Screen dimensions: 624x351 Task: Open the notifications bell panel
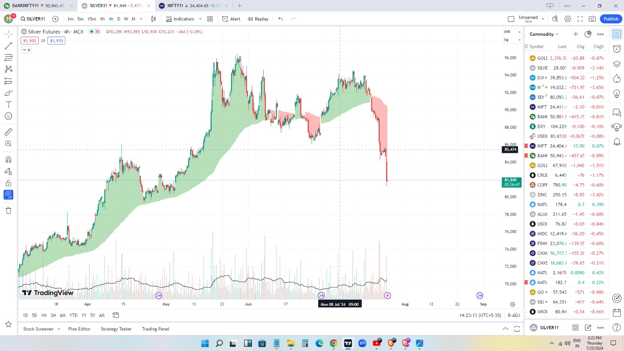point(617,142)
